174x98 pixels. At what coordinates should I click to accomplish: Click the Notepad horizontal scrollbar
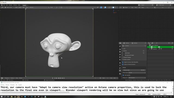36,93
